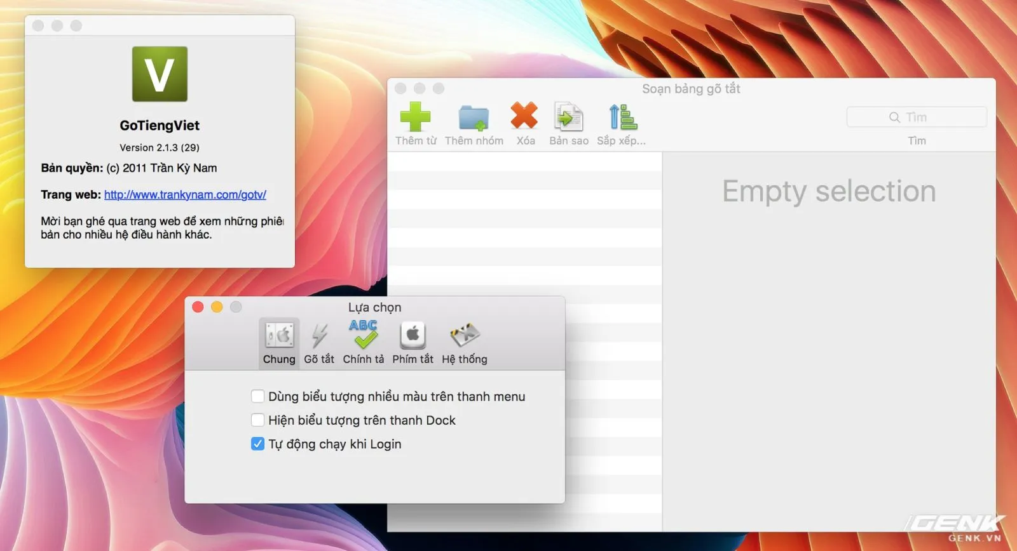Click the green plus Thêm từ icon
Screen dimensions: 1017x551
pos(415,117)
